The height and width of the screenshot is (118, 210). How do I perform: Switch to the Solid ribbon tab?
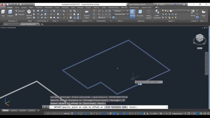pos(17,8)
